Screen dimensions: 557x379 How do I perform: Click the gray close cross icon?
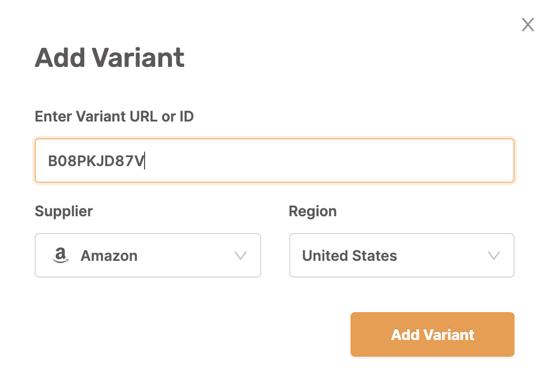pyautogui.click(x=527, y=25)
